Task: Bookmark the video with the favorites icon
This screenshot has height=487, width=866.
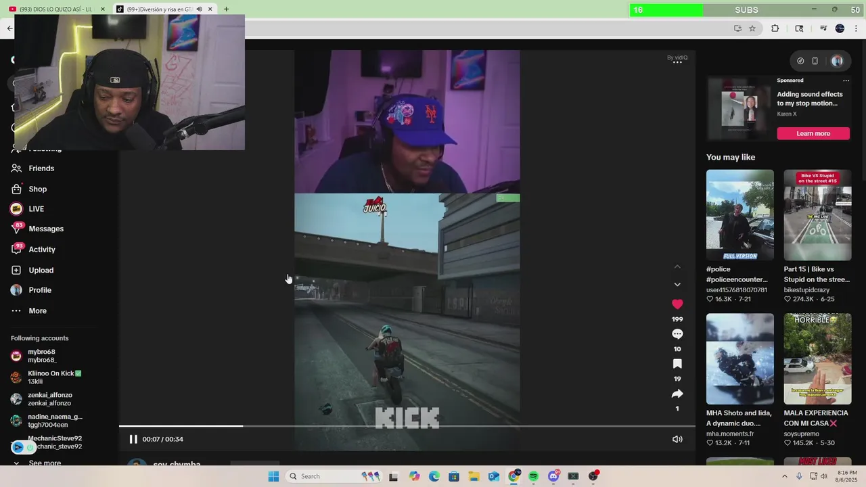Action: click(x=677, y=364)
